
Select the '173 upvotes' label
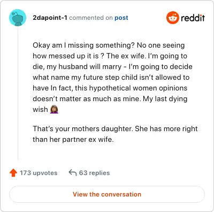[x=39, y=173]
